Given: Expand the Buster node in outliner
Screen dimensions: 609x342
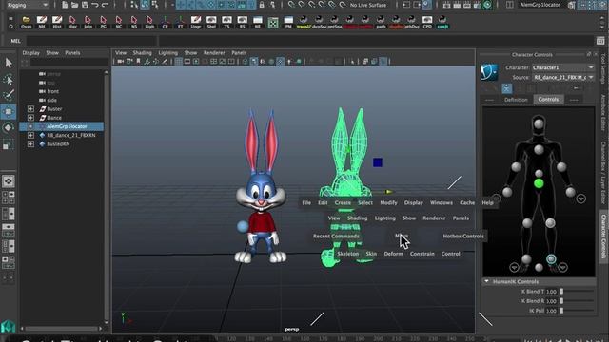Looking at the screenshot, I should tap(30, 109).
